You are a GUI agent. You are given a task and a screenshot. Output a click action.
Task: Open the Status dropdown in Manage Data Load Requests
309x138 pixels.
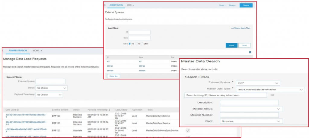click(51, 88)
